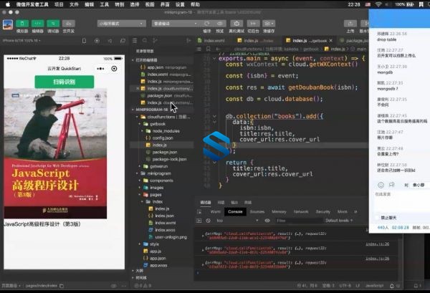This screenshot has height=293, width=430.
Task: Click the bookmark icon in breadcrumb bar
Action: pyautogui.click(x=209, y=49)
